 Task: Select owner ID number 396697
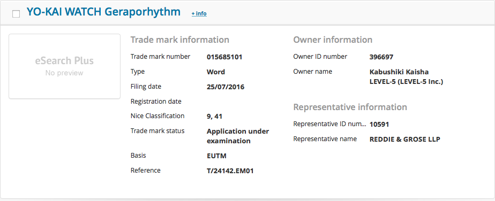pyautogui.click(x=381, y=57)
